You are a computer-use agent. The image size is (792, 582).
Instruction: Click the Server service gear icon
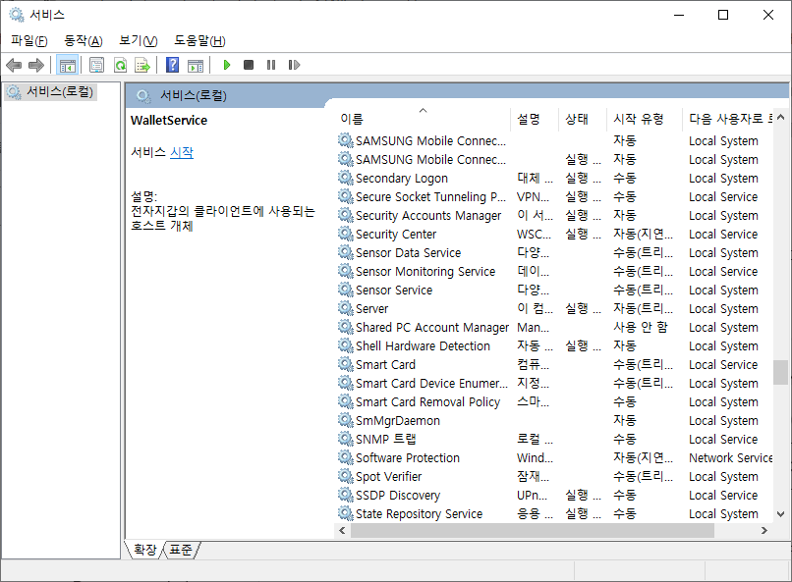coord(346,308)
